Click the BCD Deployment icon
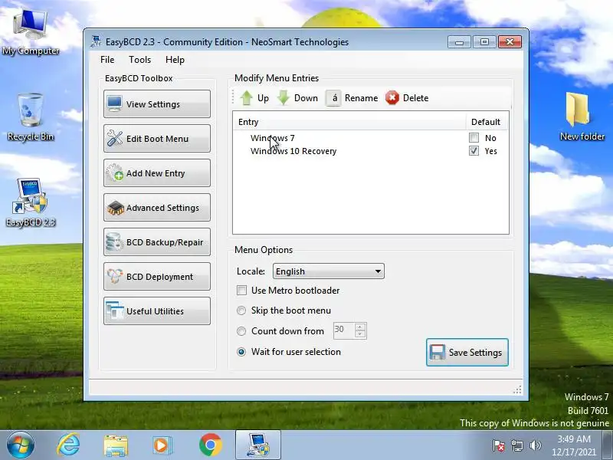Screen dimensions: 613x460 point(114,276)
